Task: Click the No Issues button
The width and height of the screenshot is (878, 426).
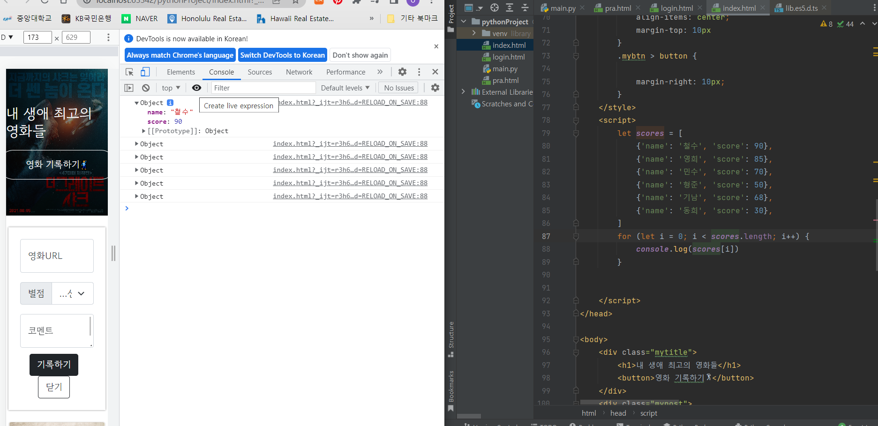Action: 399,88
